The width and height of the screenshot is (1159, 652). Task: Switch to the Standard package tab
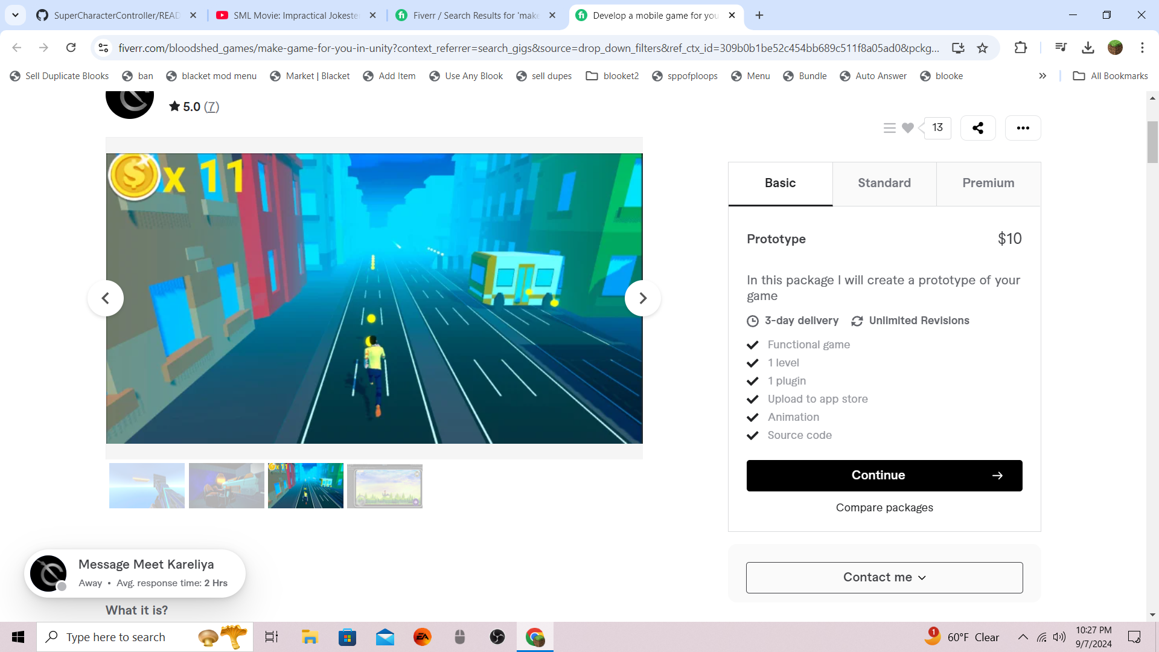point(884,184)
